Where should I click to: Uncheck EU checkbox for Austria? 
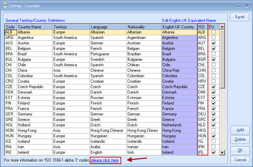[x=213, y=43]
